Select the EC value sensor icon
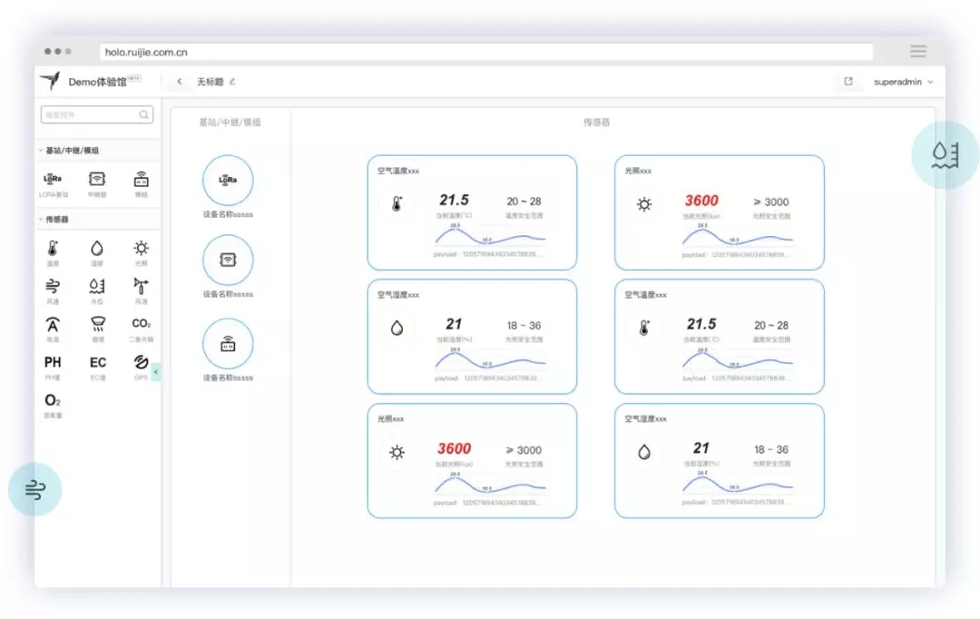 pyautogui.click(x=97, y=363)
